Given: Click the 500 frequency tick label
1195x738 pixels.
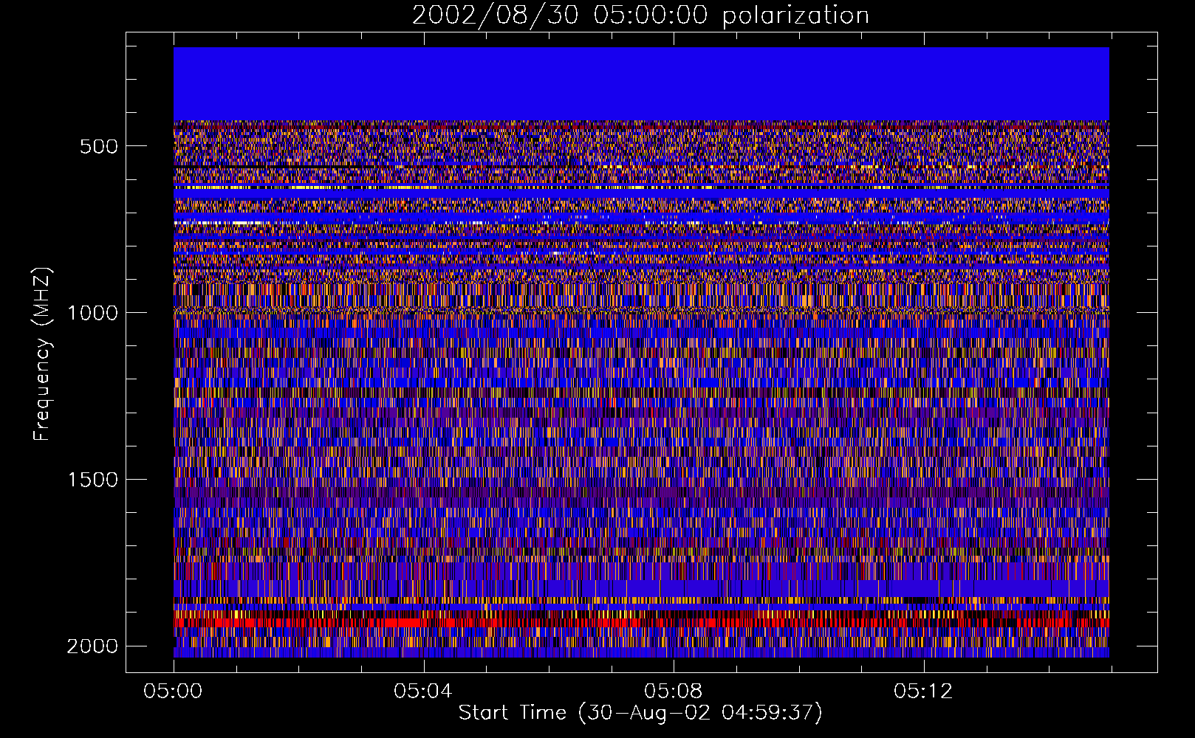Looking at the screenshot, I should tap(99, 146).
